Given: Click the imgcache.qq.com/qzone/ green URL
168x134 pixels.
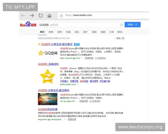Looking at the screenshot, I should 50,119.
